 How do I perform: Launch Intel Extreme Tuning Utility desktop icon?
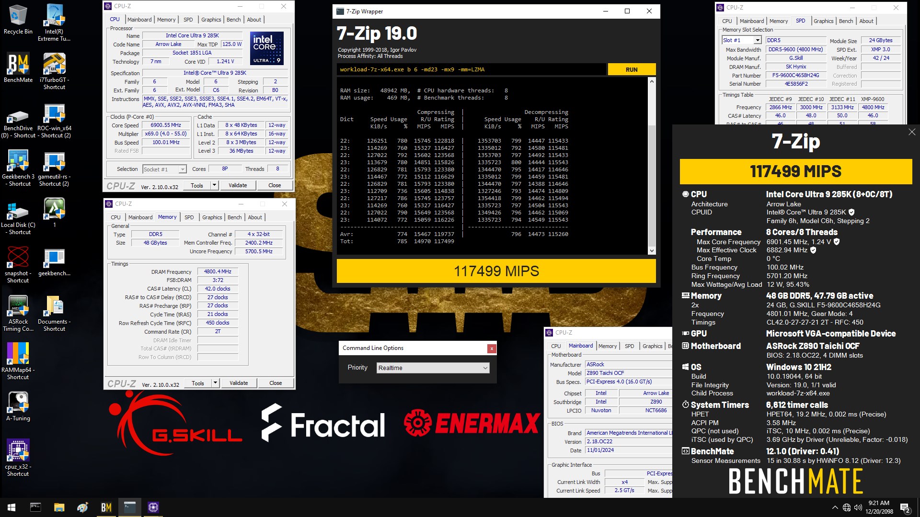pos(54,22)
